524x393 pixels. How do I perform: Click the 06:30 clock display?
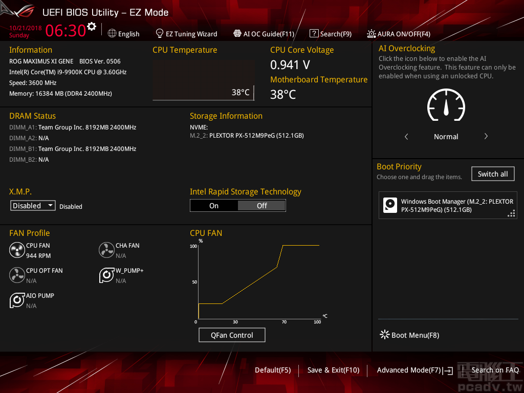(65, 30)
